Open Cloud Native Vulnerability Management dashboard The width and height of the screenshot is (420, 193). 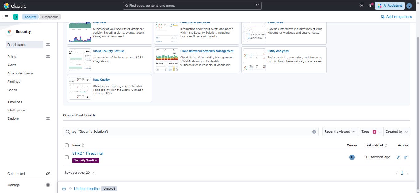point(207,51)
